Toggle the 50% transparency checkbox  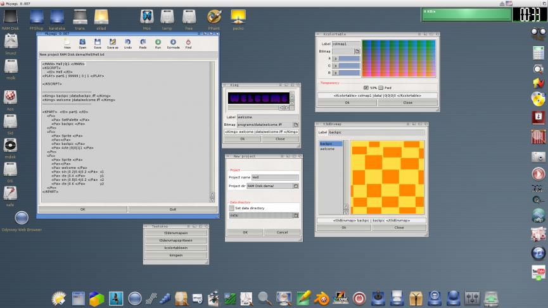(366, 87)
